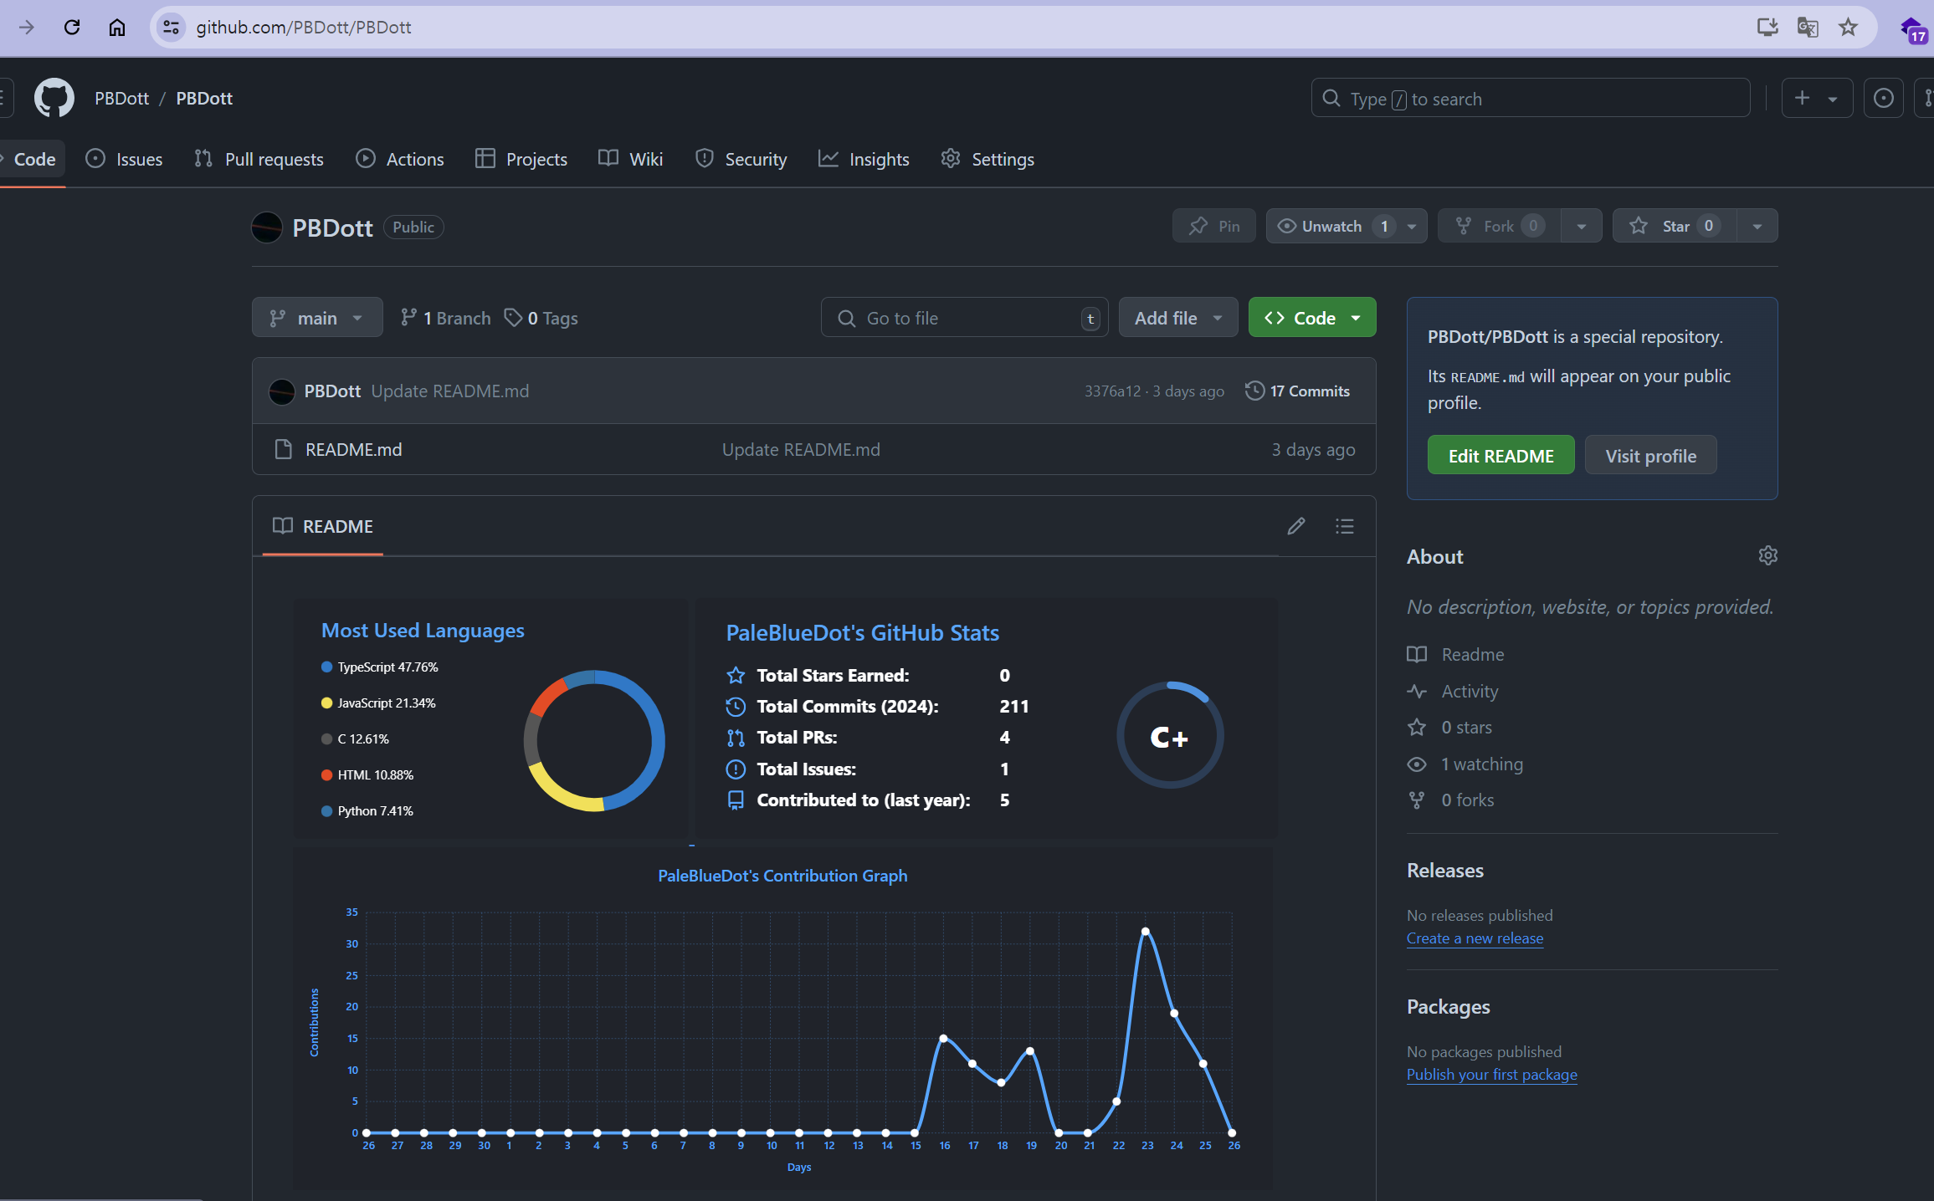Focus the Go to file search field
Image resolution: width=1934 pixels, height=1201 pixels.
pyautogui.click(x=962, y=318)
